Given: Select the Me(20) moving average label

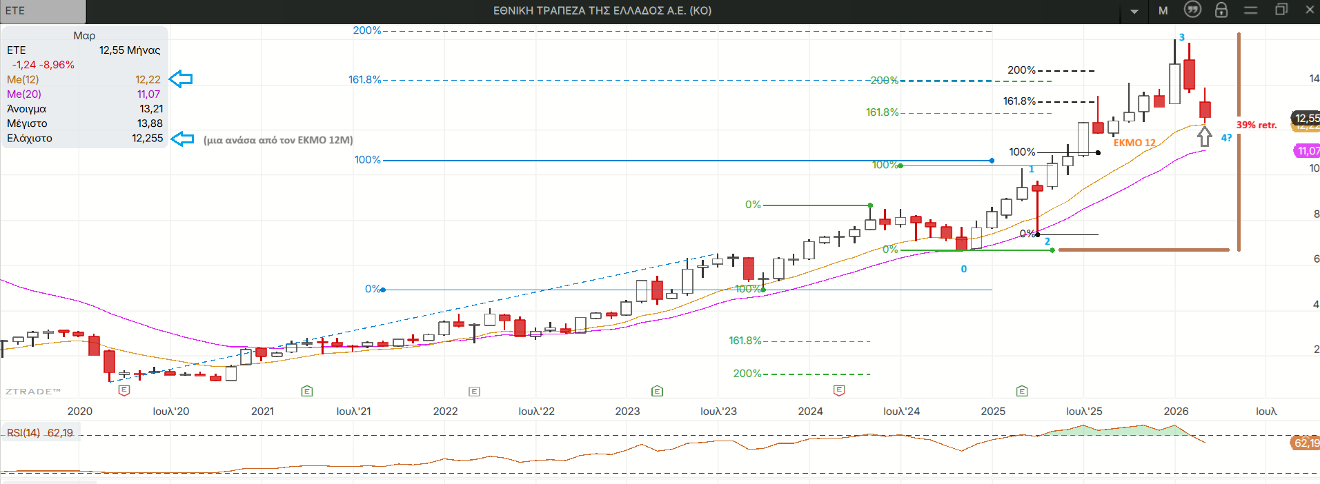Looking at the screenshot, I should tap(24, 94).
